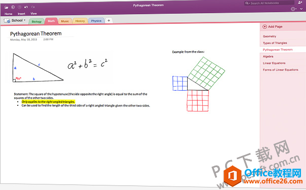Add a new section with plus tab
Image resolution: width=306 pixels, height=190 pixels.
tap(109, 20)
